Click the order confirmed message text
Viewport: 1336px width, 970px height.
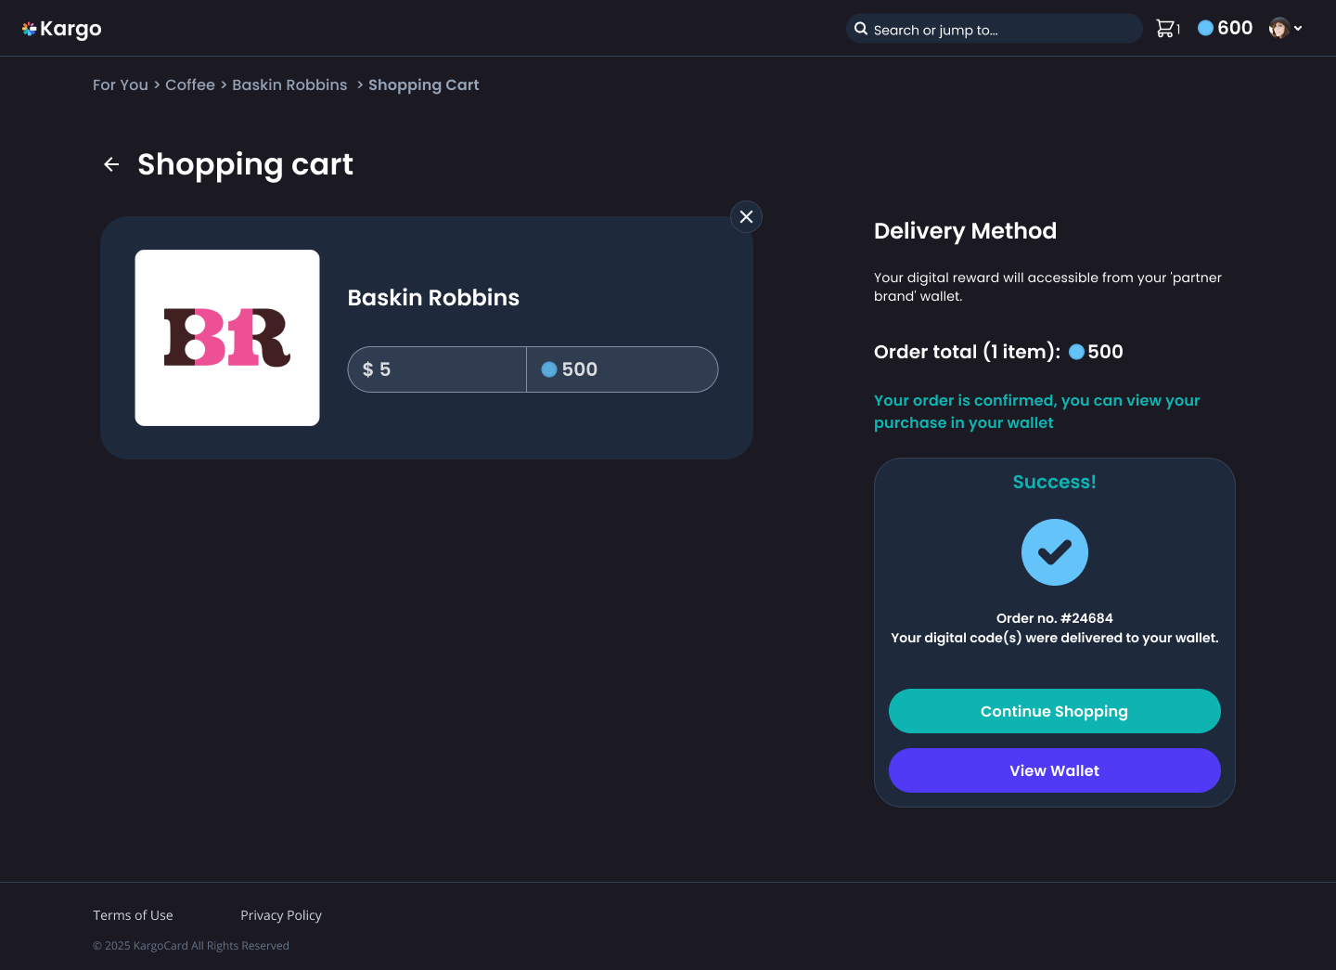(1037, 411)
